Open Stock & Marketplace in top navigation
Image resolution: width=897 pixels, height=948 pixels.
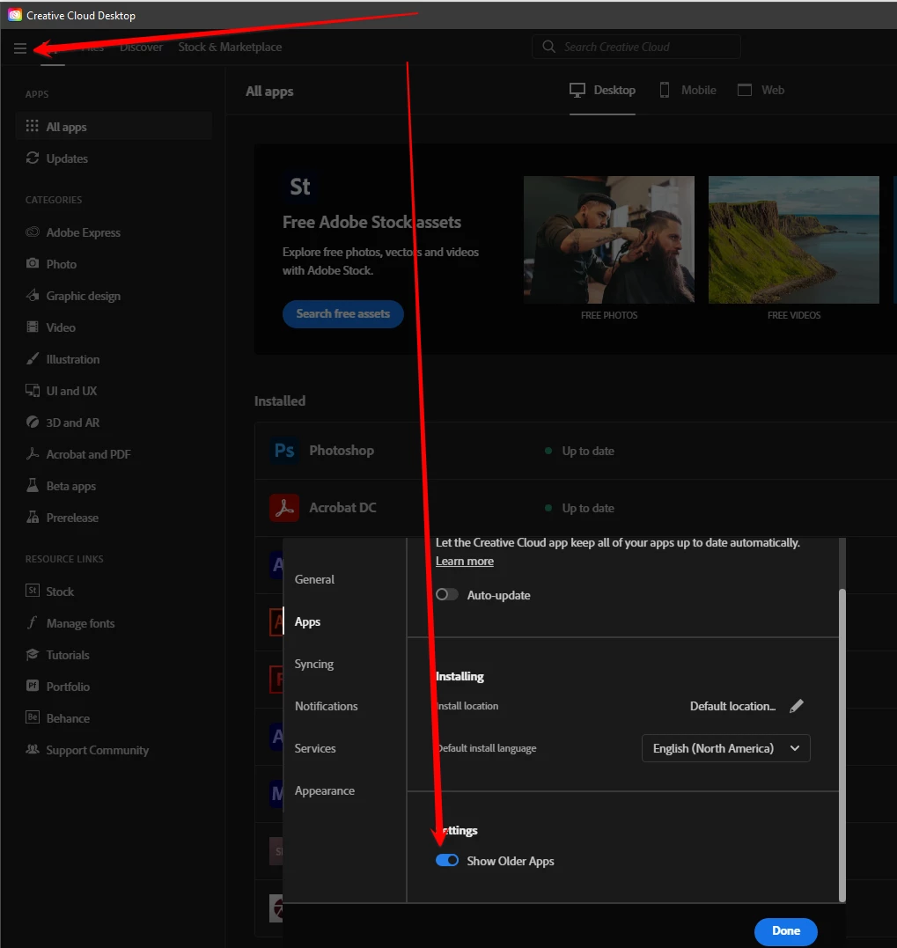click(x=230, y=47)
